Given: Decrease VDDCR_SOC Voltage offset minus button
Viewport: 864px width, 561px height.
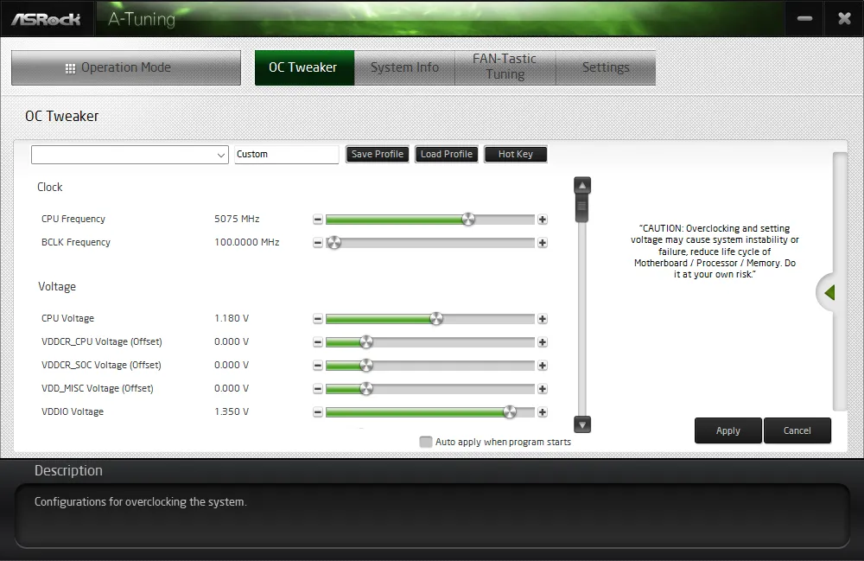Looking at the screenshot, I should [317, 366].
